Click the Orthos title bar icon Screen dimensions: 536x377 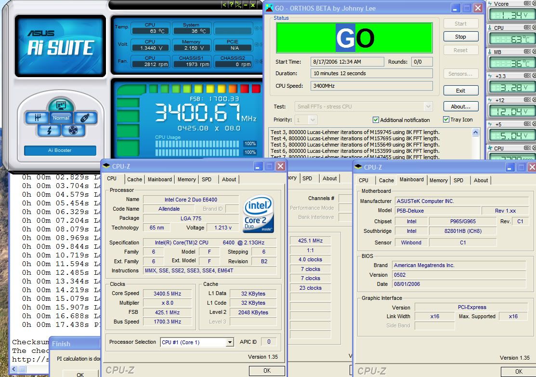(269, 8)
